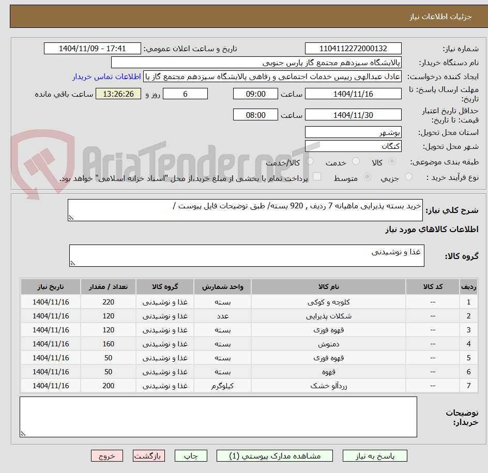This screenshot has width=488, height=473.
Task: Click the price validity date 1404/11/30
Action: click(x=353, y=115)
